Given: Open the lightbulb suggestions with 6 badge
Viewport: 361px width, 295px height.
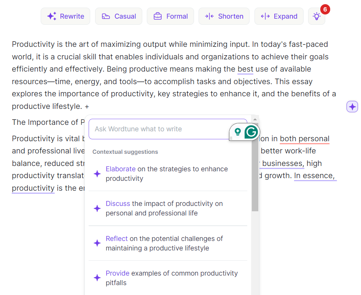Looking at the screenshot, I should 316,16.
